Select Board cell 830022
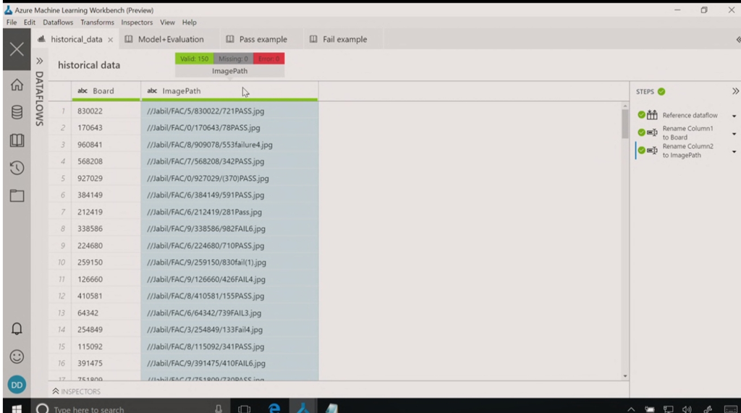741x413 pixels. 106,111
